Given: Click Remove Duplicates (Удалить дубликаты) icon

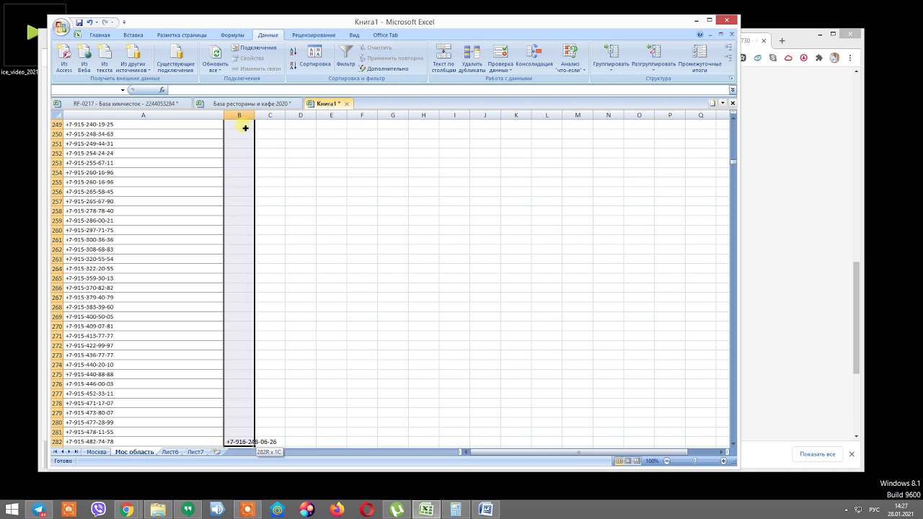Looking at the screenshot, I should tap(472, 56).
